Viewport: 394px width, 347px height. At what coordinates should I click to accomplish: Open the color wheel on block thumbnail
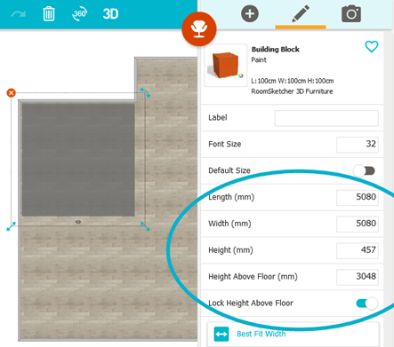[241, 75]
